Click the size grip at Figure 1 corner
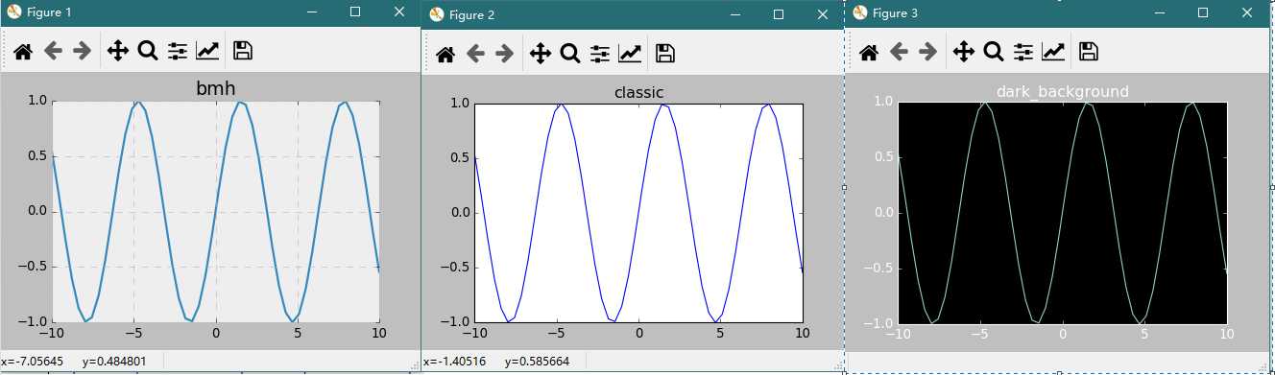This screenshot has height=375, width=1275. click(414, 365)
